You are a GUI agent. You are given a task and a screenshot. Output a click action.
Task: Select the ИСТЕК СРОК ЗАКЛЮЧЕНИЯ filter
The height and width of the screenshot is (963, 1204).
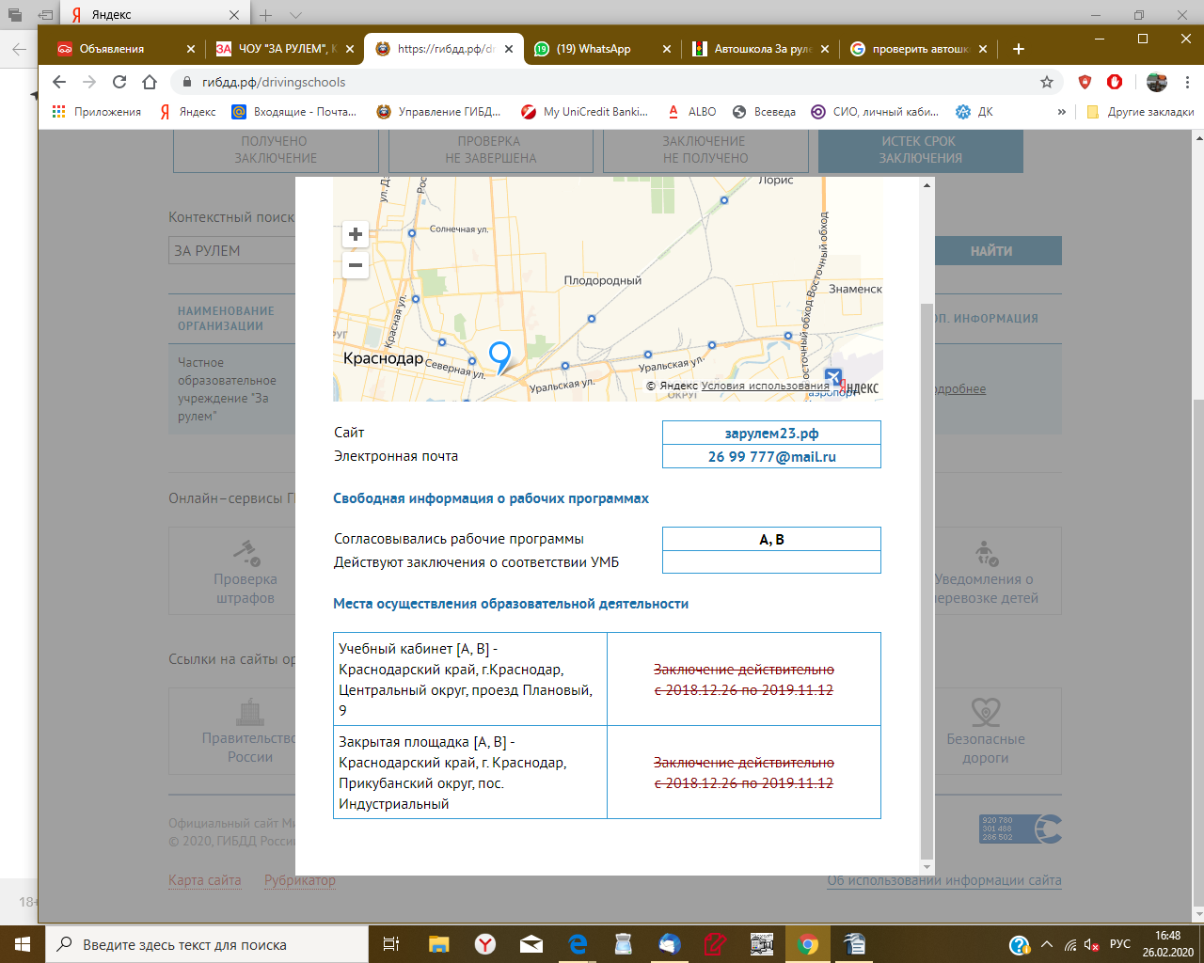(920, 150)
